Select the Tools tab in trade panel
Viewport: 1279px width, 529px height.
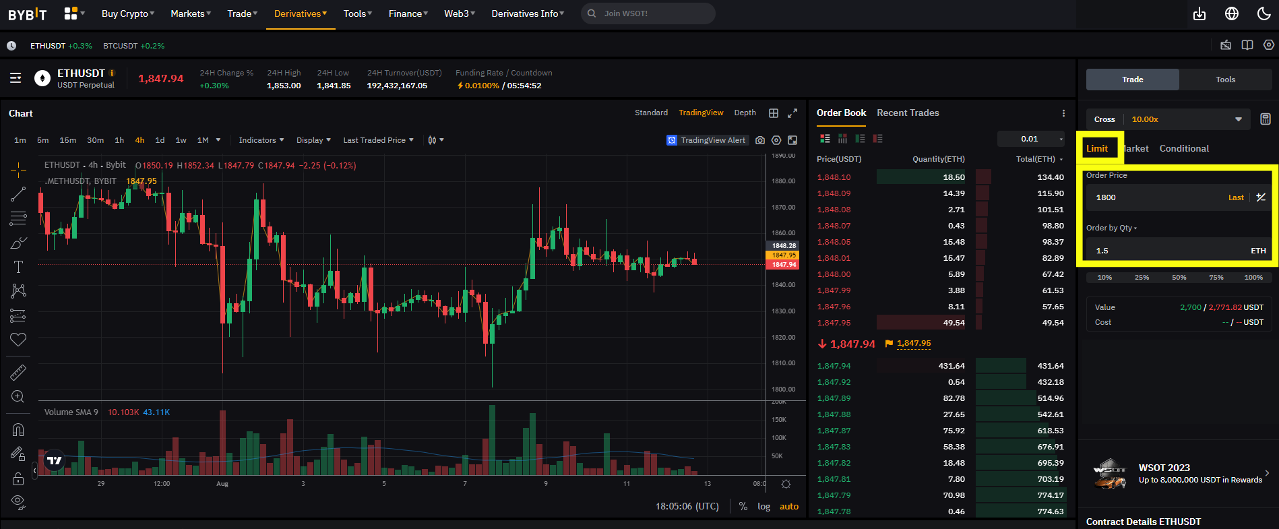[1226, 80]
